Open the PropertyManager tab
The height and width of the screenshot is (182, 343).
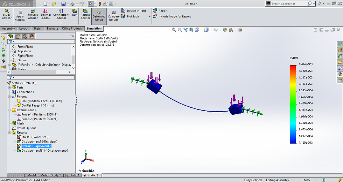click(17, 36)
